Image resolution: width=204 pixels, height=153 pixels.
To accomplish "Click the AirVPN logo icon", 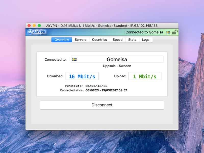I will pyautogui.click(x=30, y=32).
